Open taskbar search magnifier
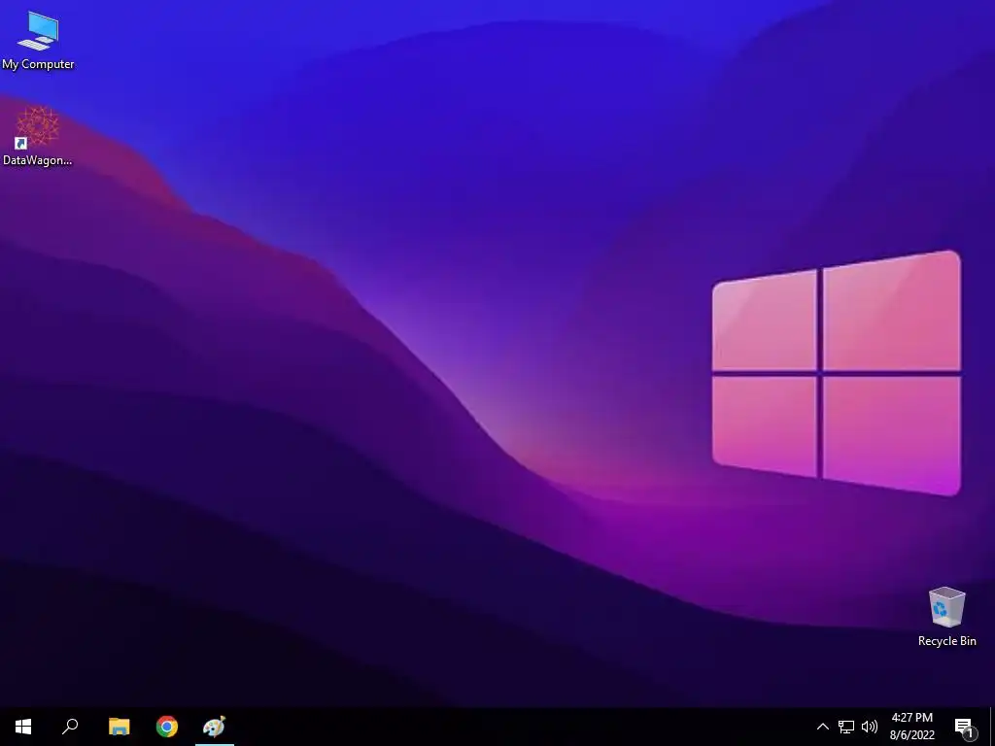 coord(70,727)
